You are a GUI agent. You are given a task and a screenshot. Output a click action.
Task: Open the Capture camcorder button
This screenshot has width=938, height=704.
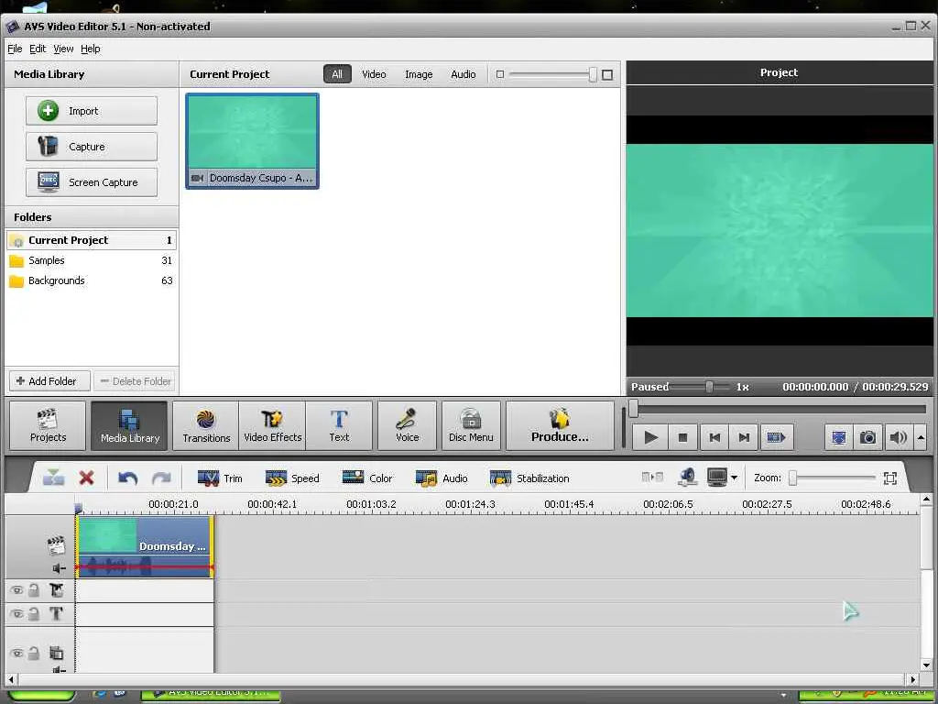click(92, 147)
